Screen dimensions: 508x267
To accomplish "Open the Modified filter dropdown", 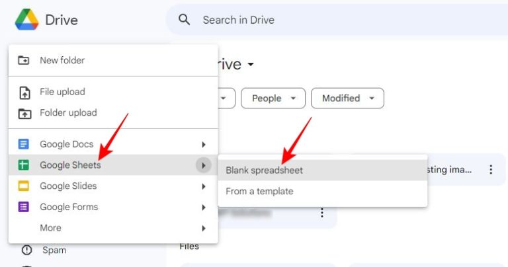I will [348, 98].
